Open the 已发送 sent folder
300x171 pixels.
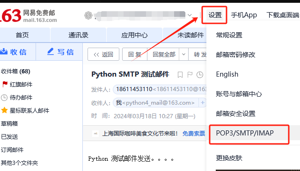coord(9,136)
